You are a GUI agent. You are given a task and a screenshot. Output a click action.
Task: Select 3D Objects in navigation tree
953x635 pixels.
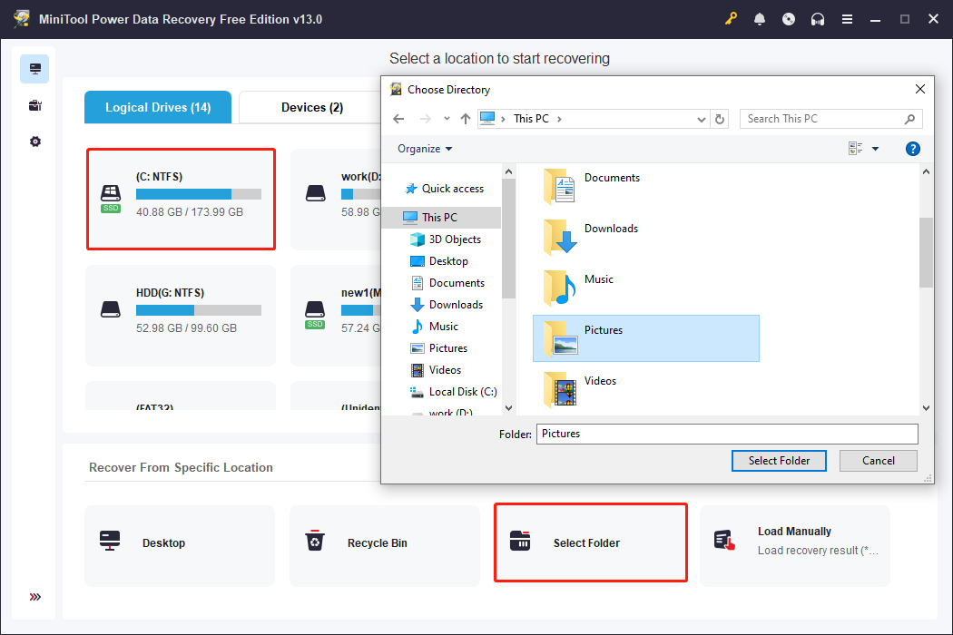[447, 239]
